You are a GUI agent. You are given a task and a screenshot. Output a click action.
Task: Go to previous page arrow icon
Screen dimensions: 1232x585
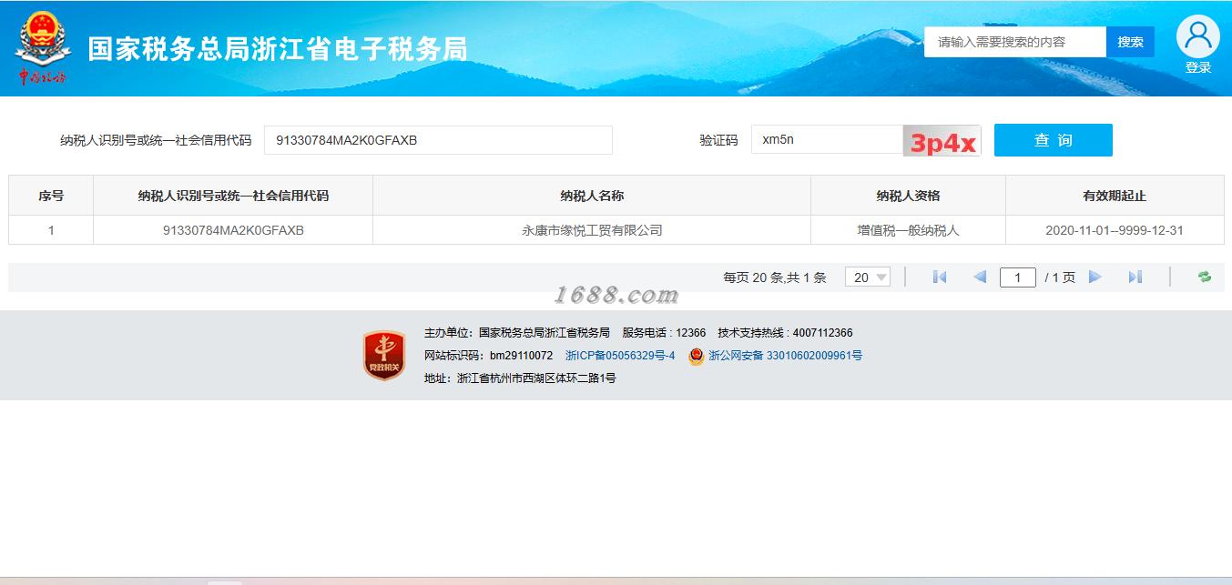point(980,277)
